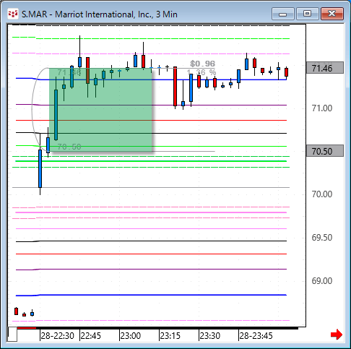The width and height of the screenshot is (351, 349).
Task: Click the 69.00 price scale label
Action: click(322, 281)
